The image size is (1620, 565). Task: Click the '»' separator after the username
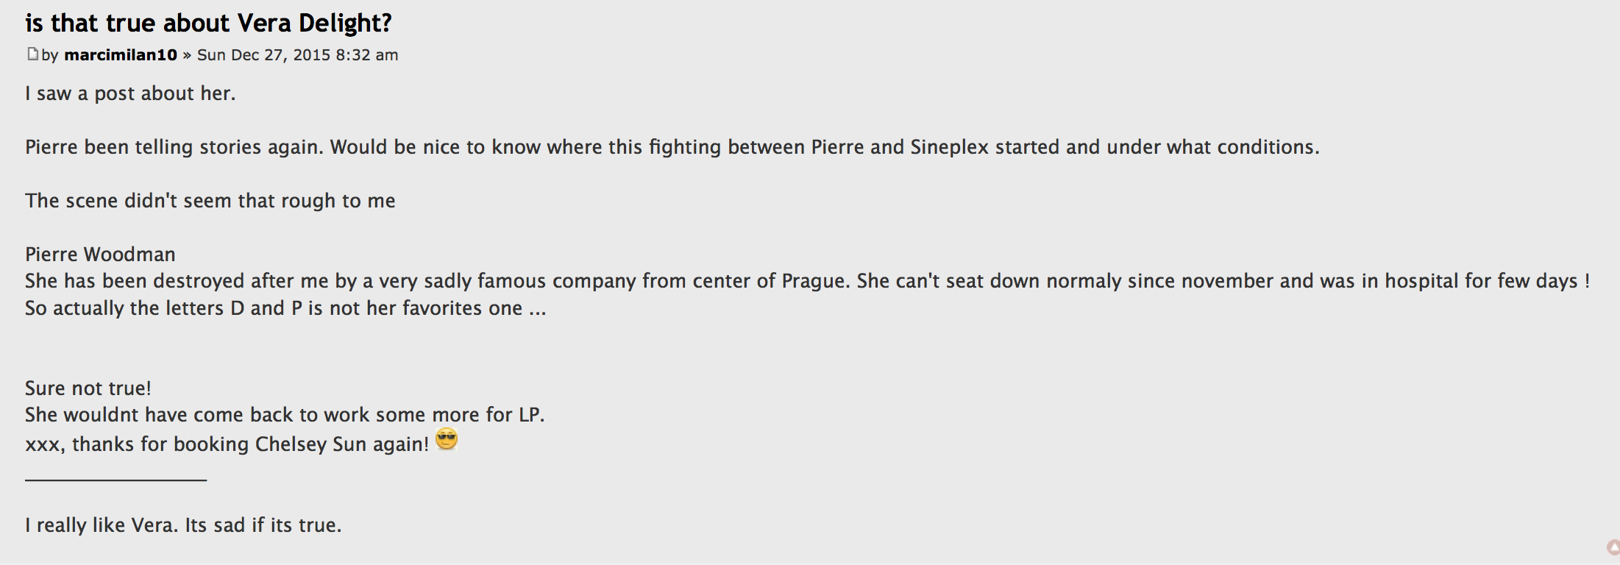[x=187, y=55]
